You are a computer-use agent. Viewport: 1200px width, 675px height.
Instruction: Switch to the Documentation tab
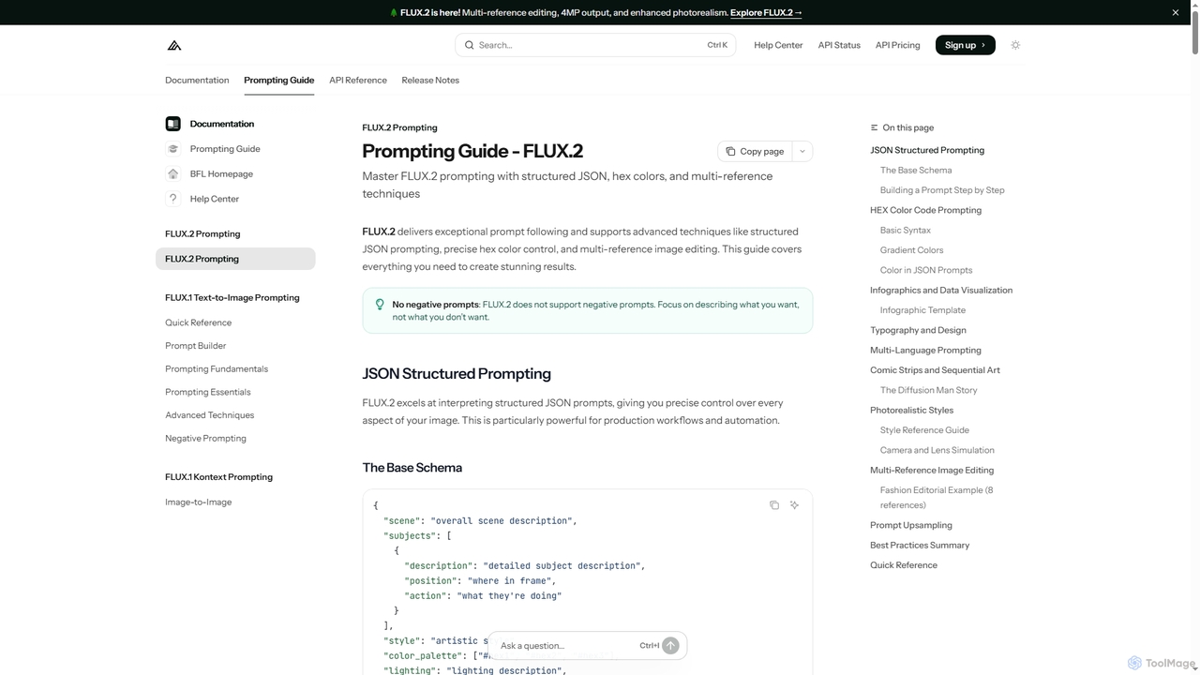click(x=197, y=80)
